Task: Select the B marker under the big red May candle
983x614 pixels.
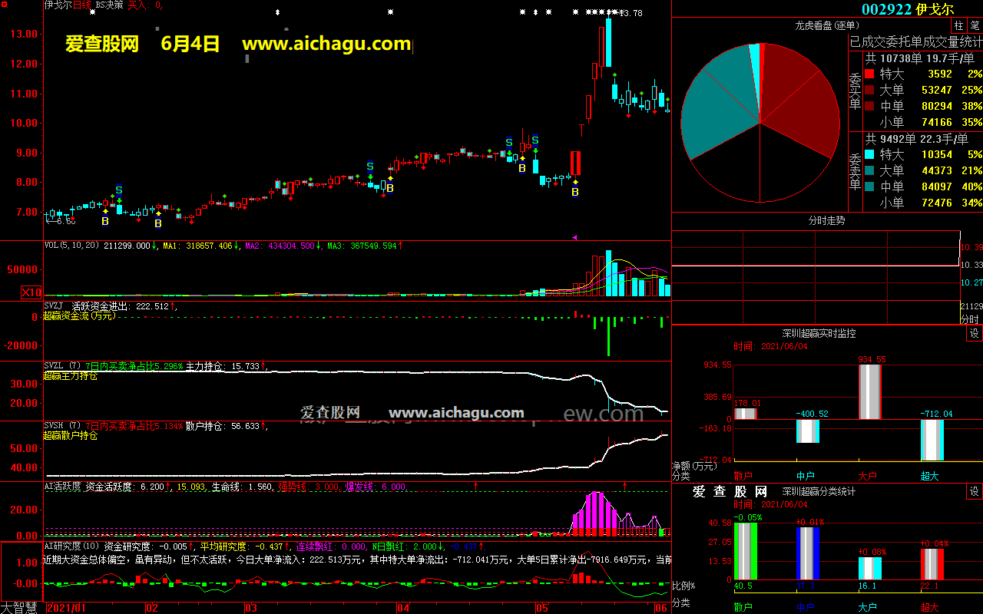Action: pyautogui.click(x=575, y=191)
